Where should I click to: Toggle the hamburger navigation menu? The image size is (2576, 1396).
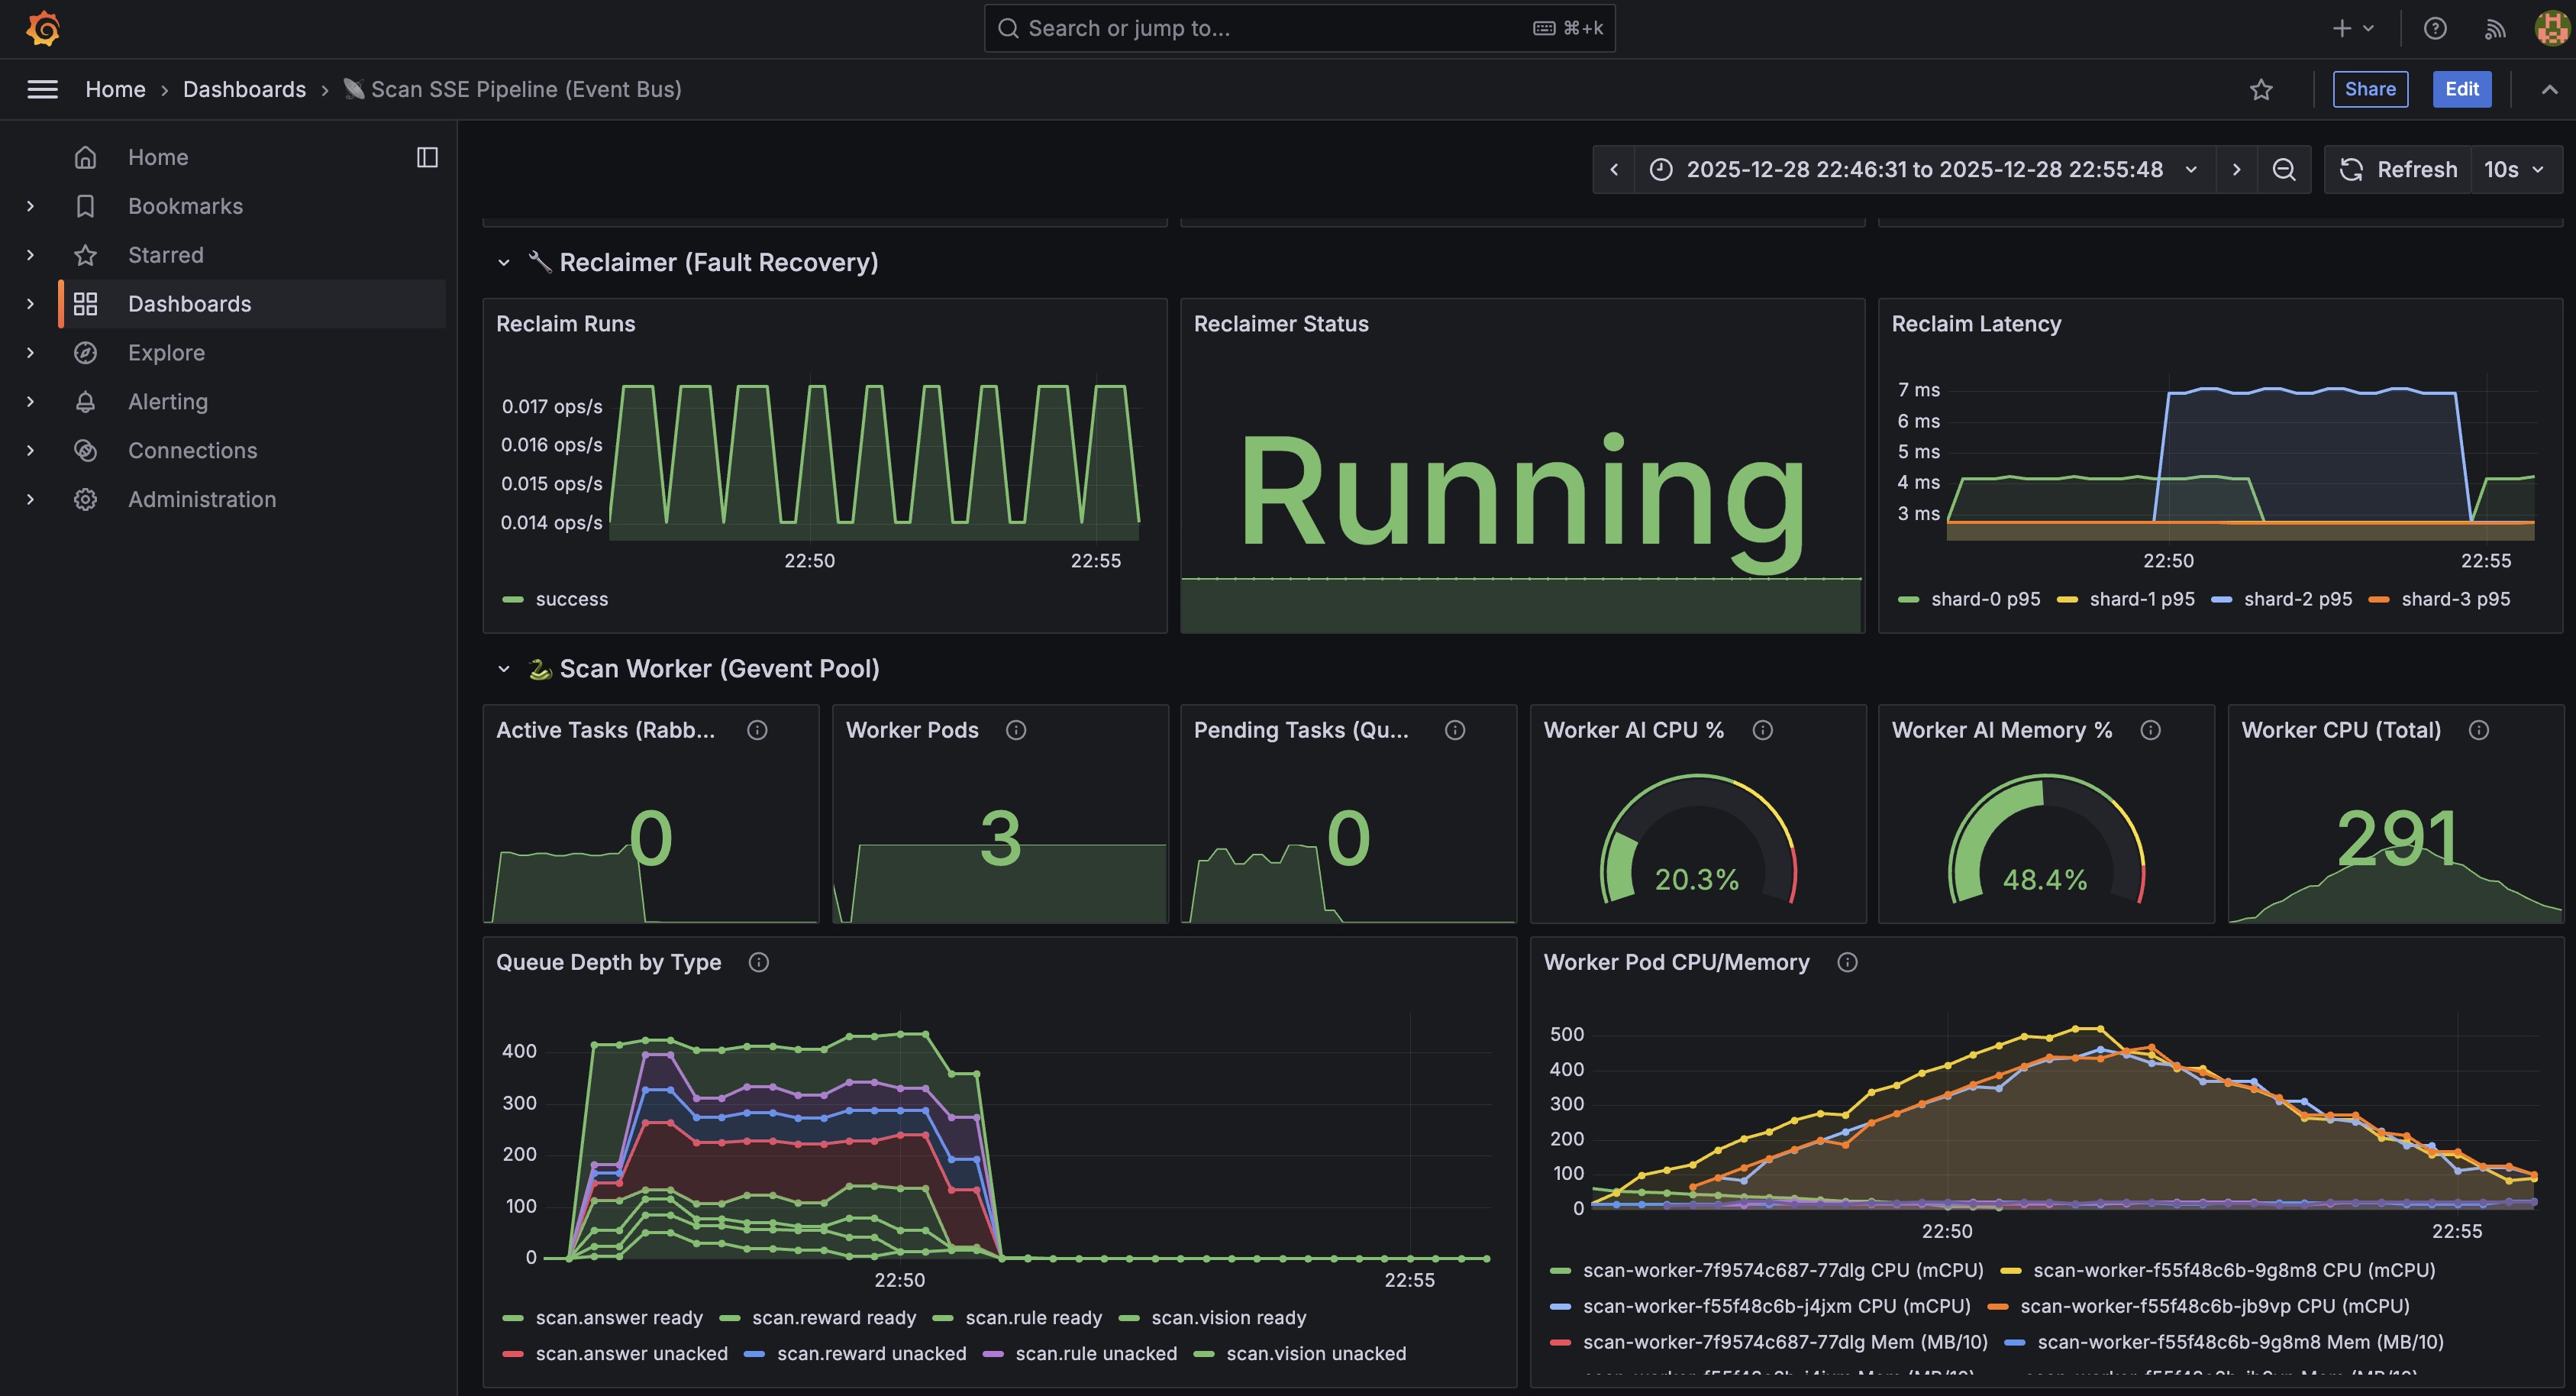[42, 90]
